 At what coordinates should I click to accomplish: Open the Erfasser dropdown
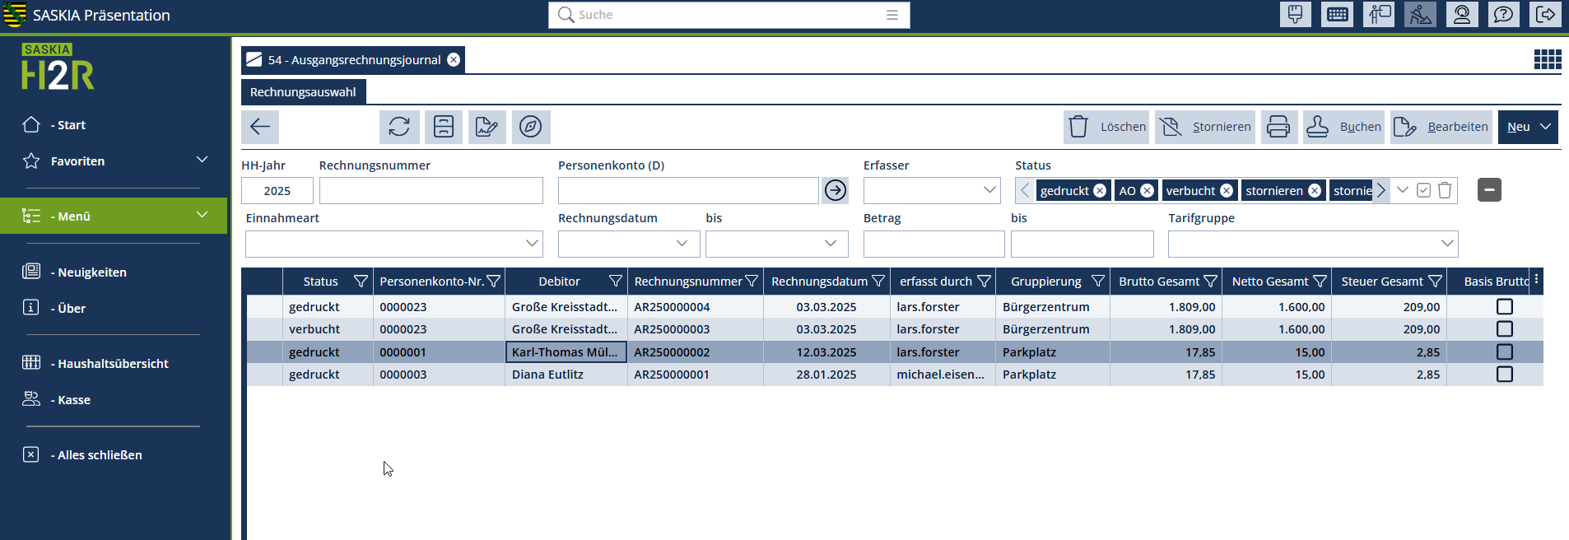[x=989, y=191]
